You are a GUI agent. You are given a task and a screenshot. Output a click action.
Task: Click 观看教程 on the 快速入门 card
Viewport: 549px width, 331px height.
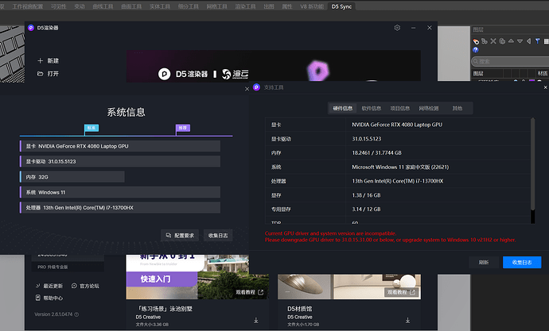[249, 292]
